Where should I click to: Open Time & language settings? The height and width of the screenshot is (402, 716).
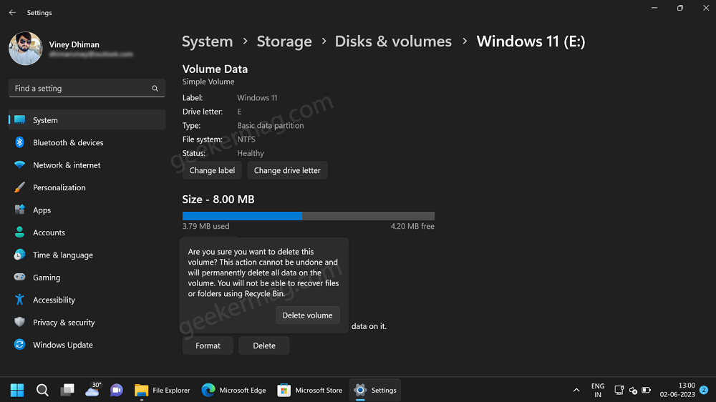(x=87, y=255)
